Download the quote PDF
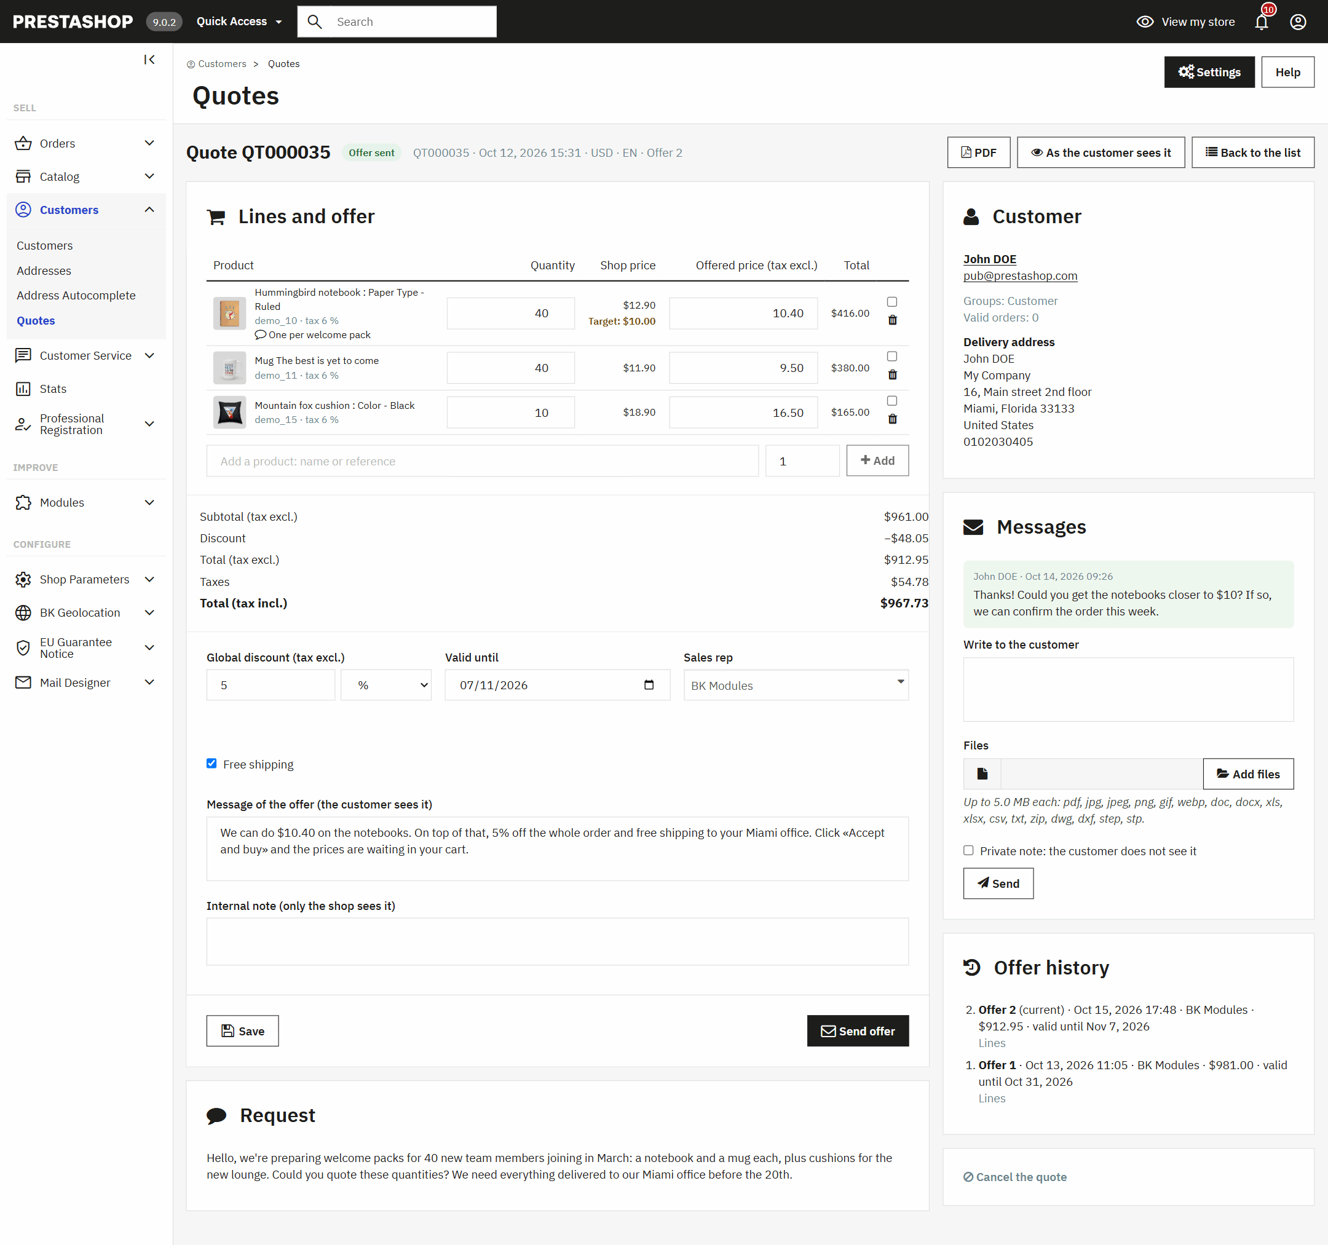This screenshot has height=1245, width=1328. point(978,152)
